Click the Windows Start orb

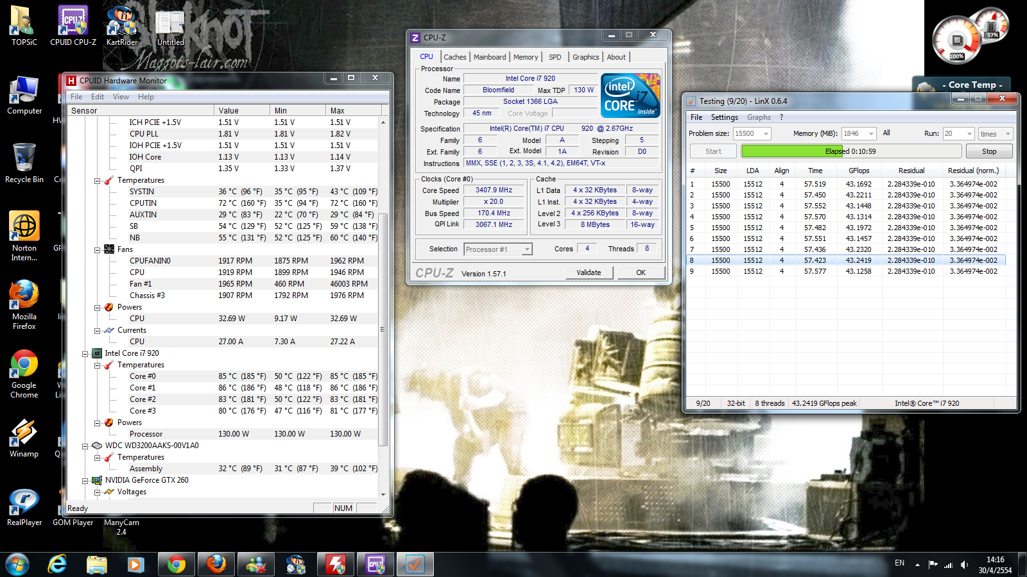[17, 564]
